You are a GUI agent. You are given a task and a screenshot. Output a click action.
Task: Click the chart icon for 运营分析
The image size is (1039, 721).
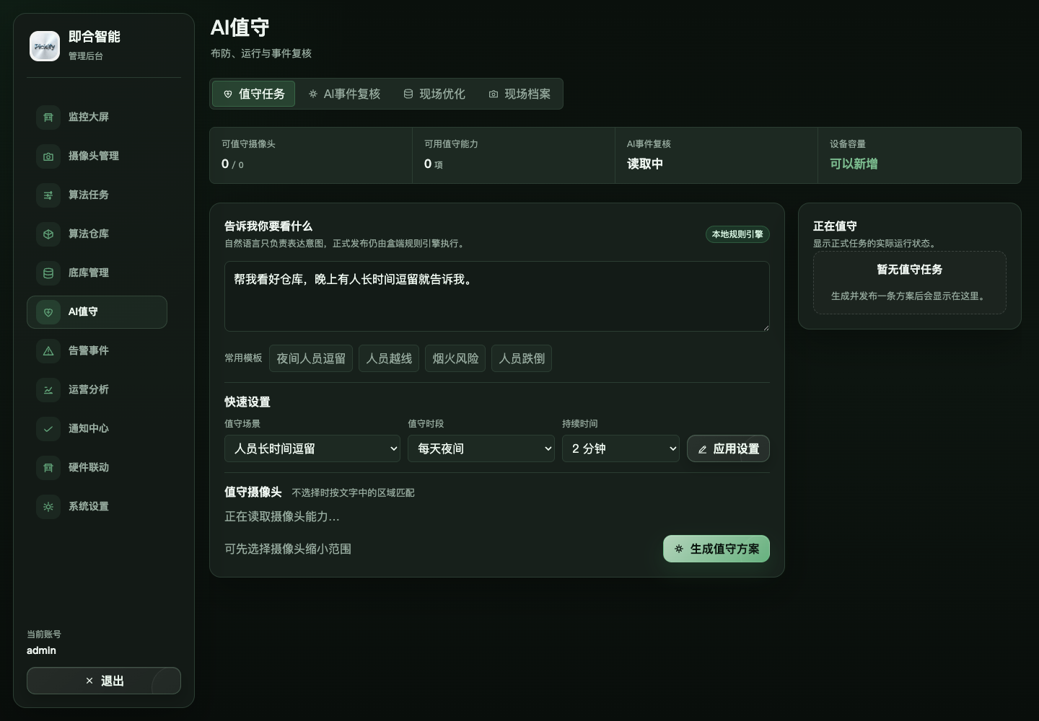(x=48, y=389)
